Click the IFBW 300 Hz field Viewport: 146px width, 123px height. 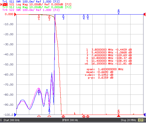tap(70, 120)
